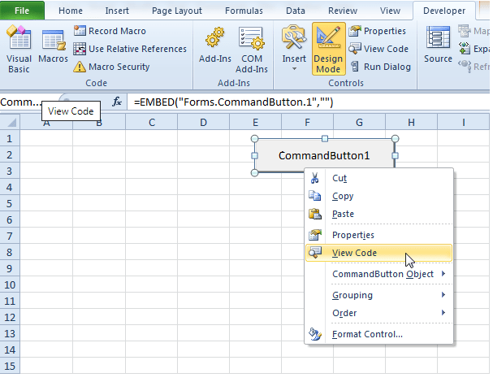Open COM Add-Ins manager
The height and width of the screenshot is (382, 493).
251,47
